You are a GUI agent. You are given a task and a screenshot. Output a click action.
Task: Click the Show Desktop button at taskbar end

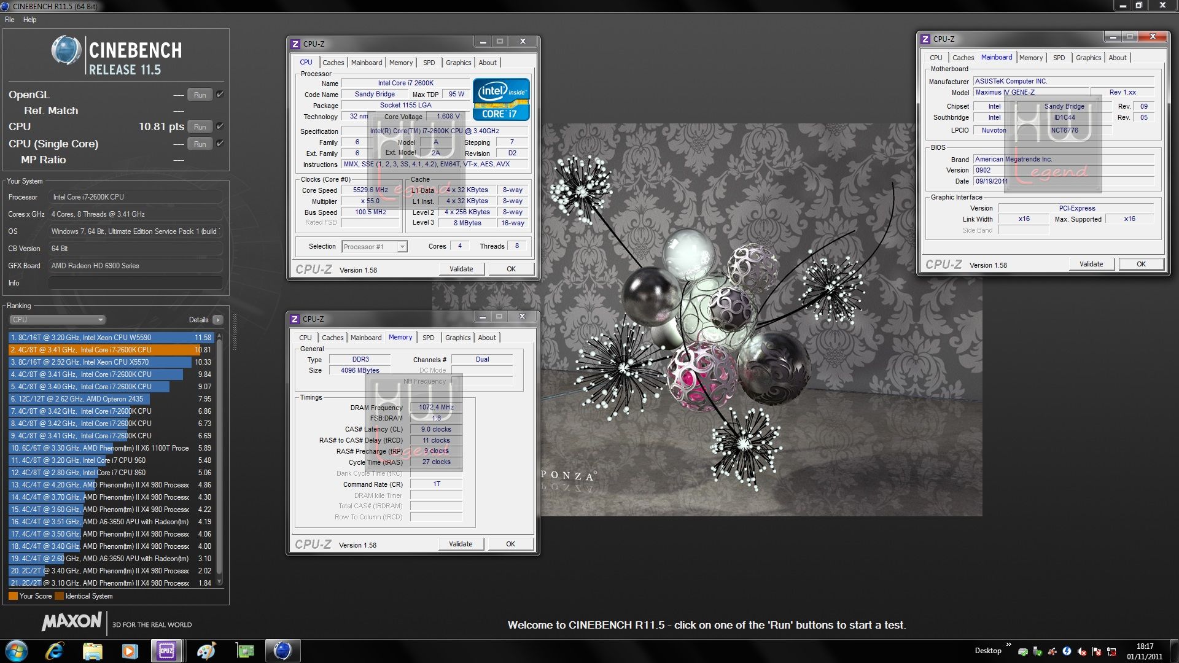pos(1173,651)
